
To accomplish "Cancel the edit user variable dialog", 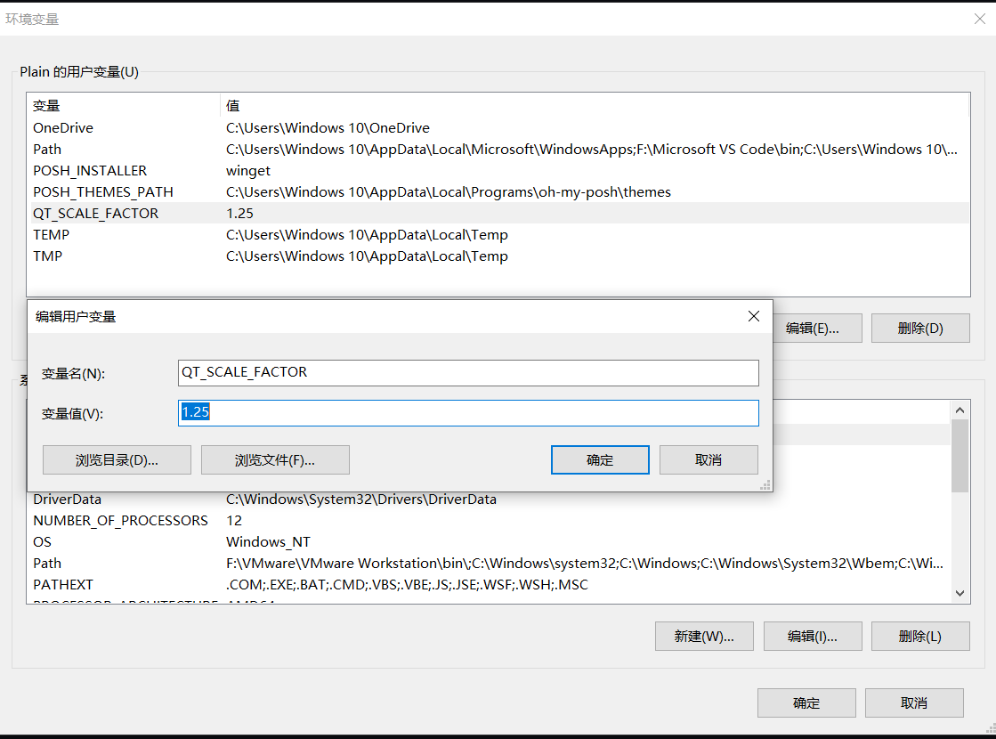I will pos(709,460).
